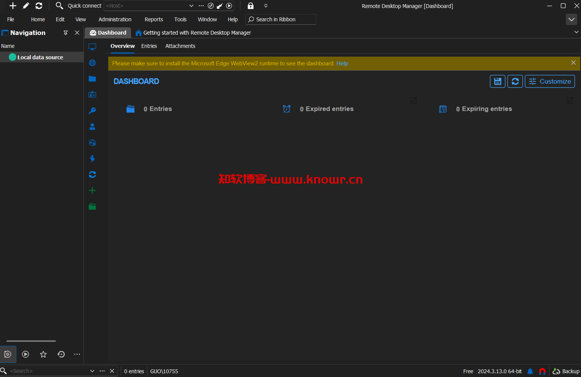
Task: Click the Search in Ribbon field
Action: pos(281,19)
